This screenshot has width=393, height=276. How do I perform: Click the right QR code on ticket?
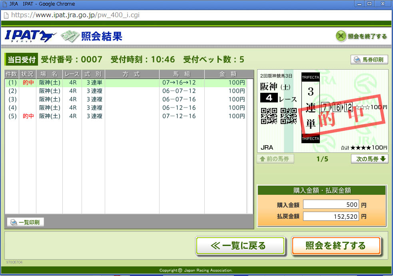288,116
